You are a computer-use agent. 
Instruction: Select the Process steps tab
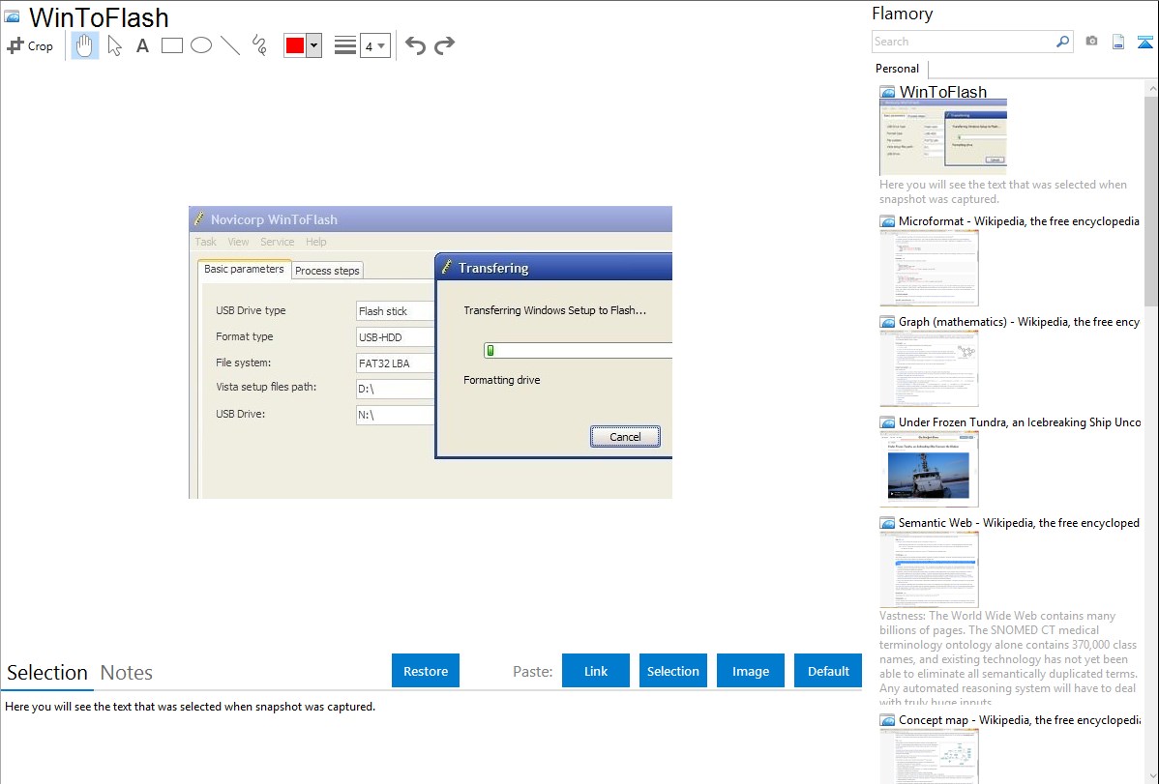(x=327, y=271)
